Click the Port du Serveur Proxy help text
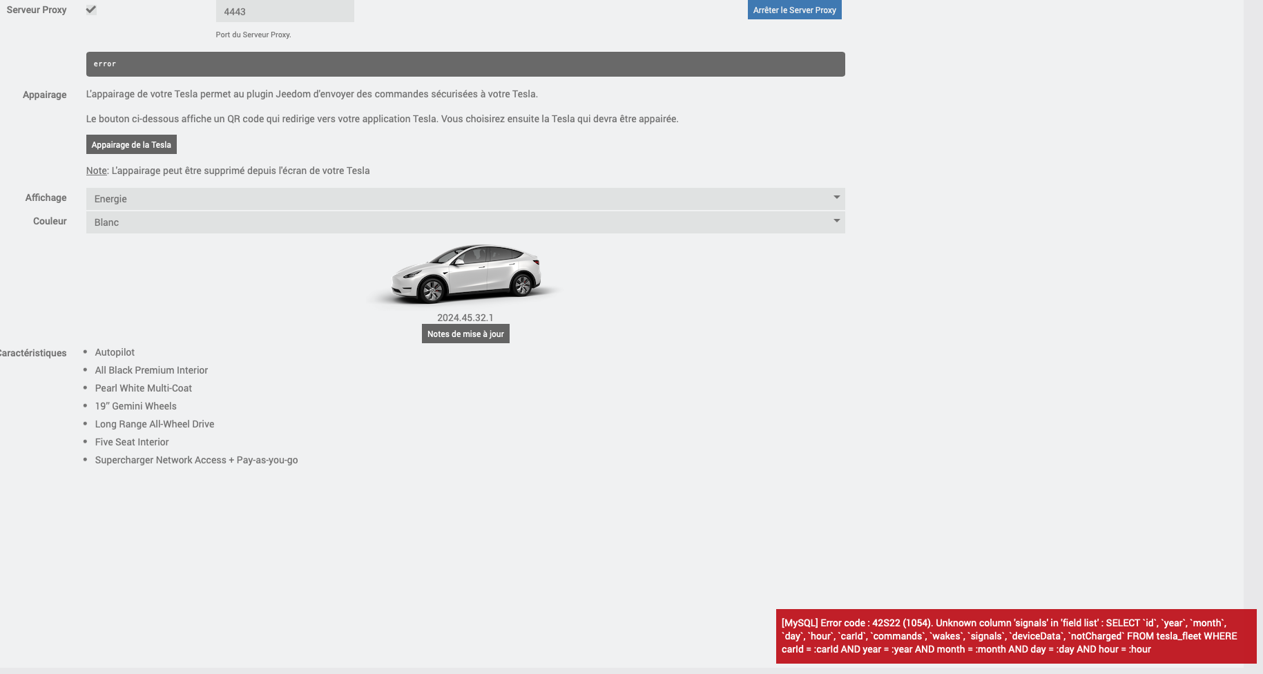Viewport: 1263px width, 674px height. pyautogui.click(x=253, y=35)
